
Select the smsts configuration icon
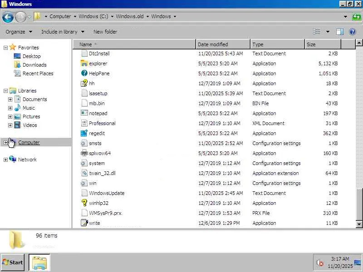click(x=84, y=143)
